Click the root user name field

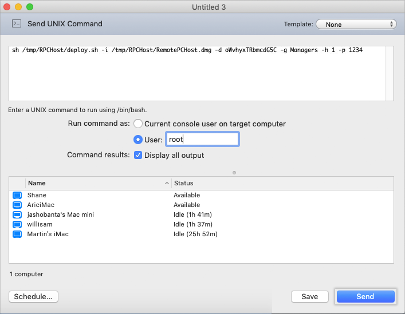pyautogui.click(x=202, y=140)
